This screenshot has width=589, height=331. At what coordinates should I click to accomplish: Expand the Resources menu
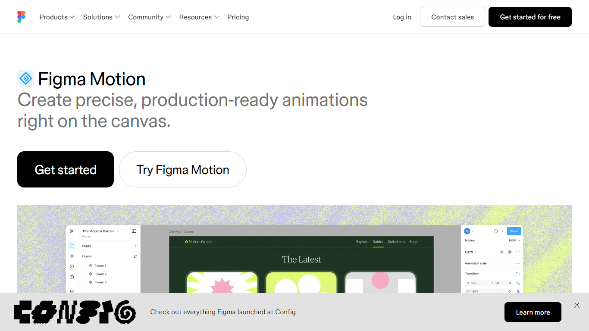coord(199,17)
